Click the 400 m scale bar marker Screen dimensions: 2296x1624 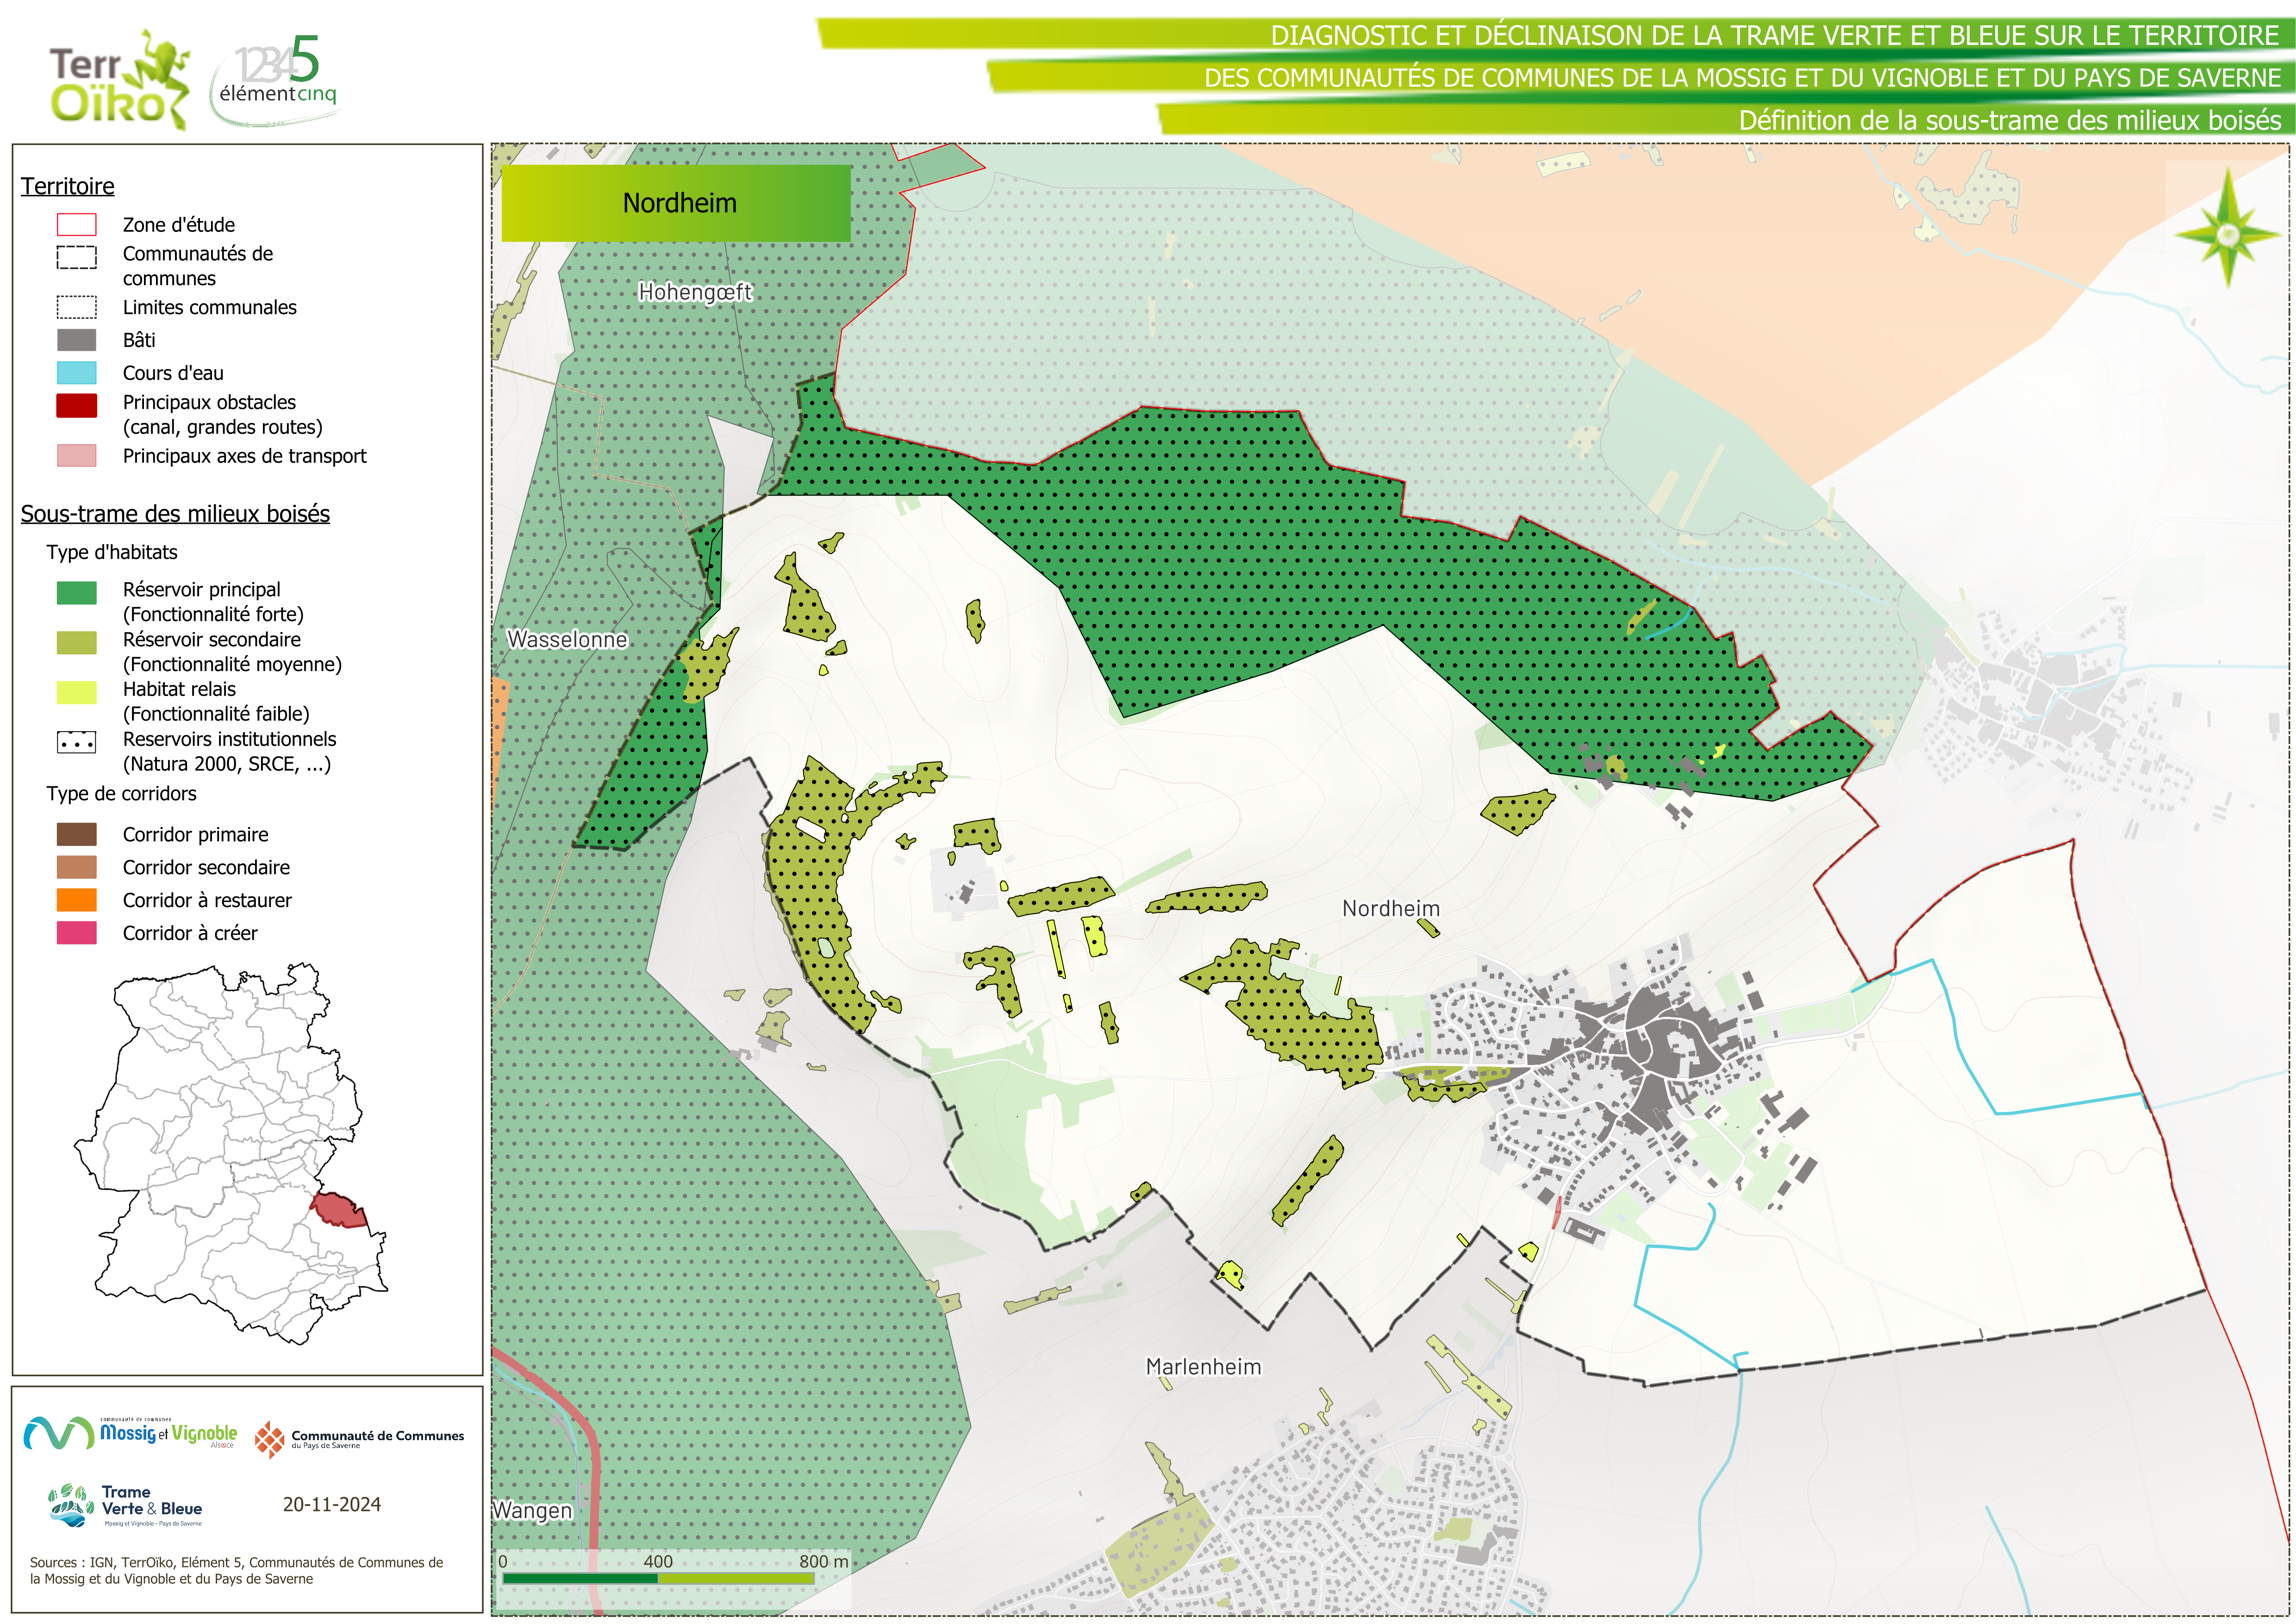point(657,1562)
